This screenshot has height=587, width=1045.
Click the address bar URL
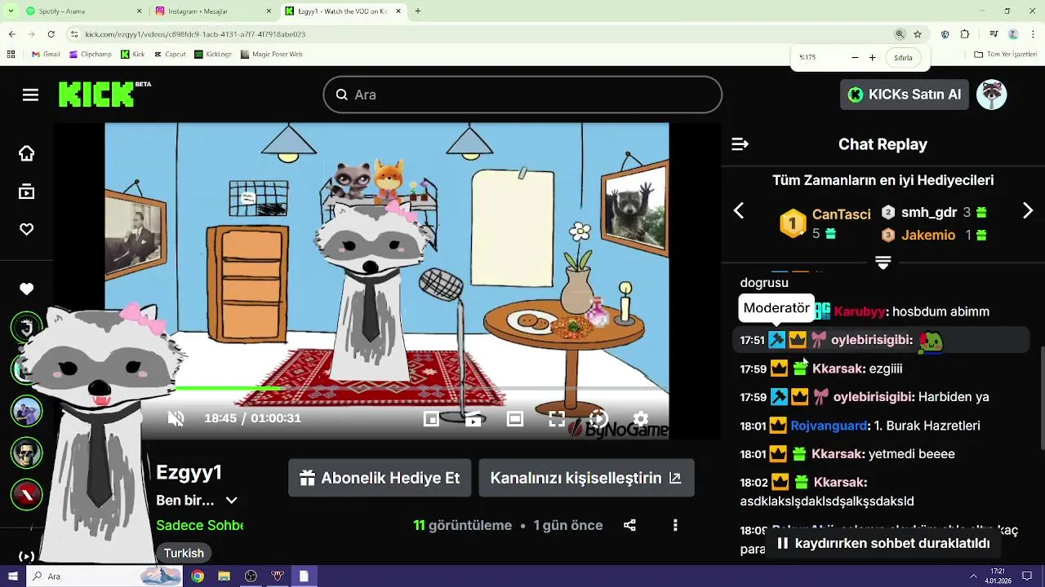tap(195, 34)
